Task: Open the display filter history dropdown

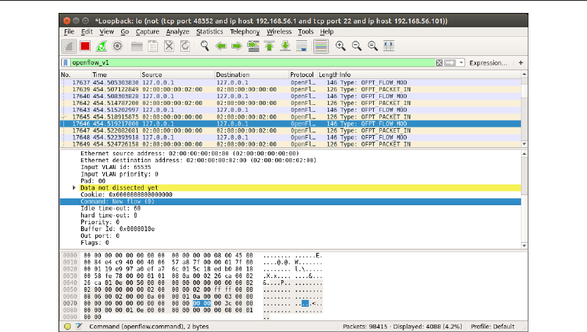Action: pyautogui.click(x=461, y=63)
